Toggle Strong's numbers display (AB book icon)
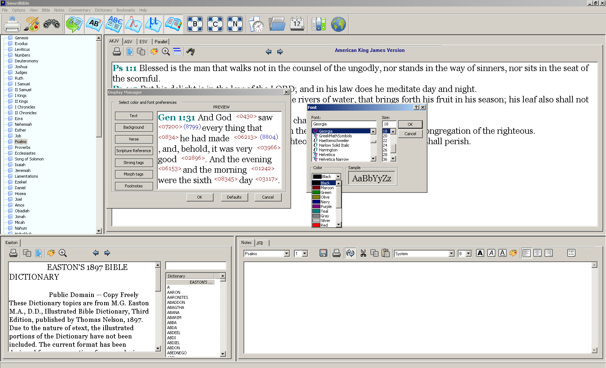 (95, 24)
